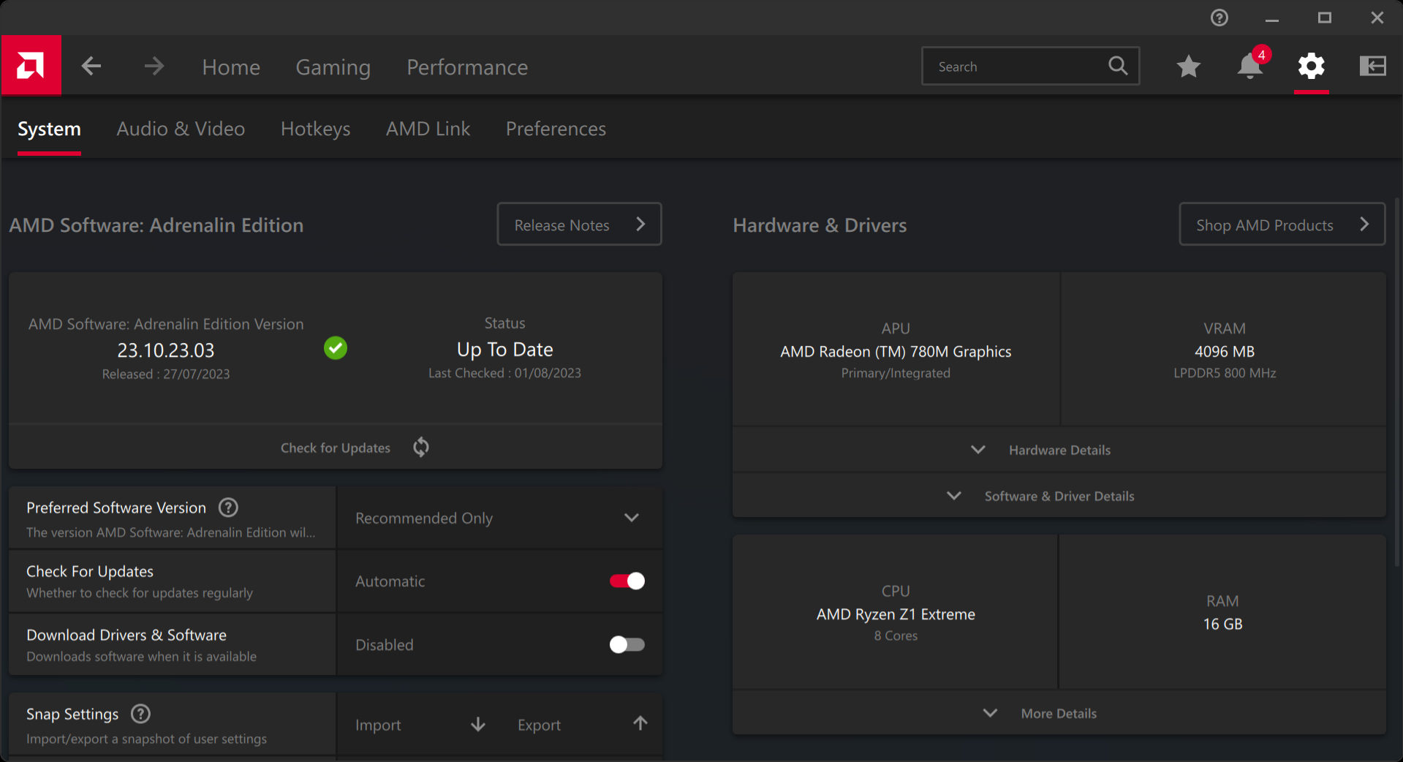The height and width of the screenshot is (762, 1403).
Task: Open settings gear icon
Action: [1311, 67]
